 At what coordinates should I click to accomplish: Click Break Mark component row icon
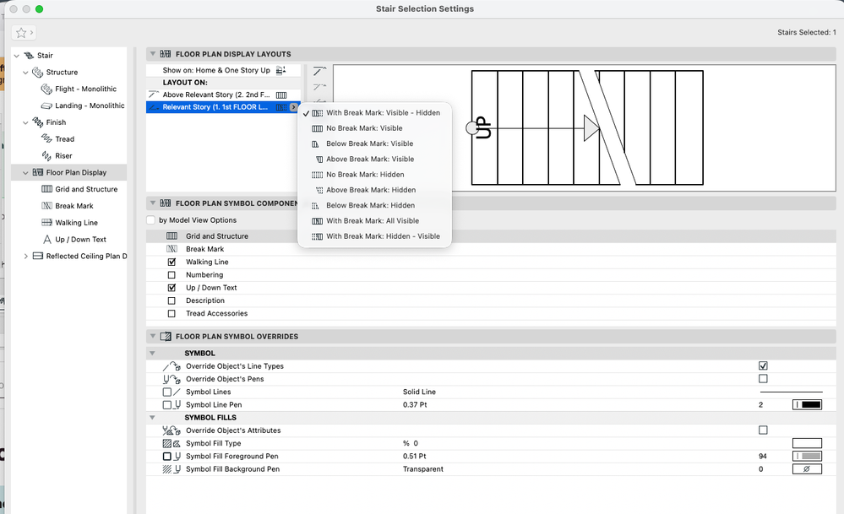[172, 249]
